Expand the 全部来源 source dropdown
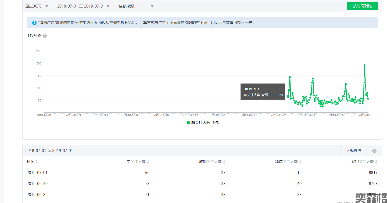 [x=137, y=6]
